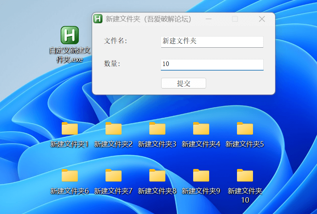Select the 新建文件夹4 folder icon
317x214 pixels.
click(x=201, y=128)
